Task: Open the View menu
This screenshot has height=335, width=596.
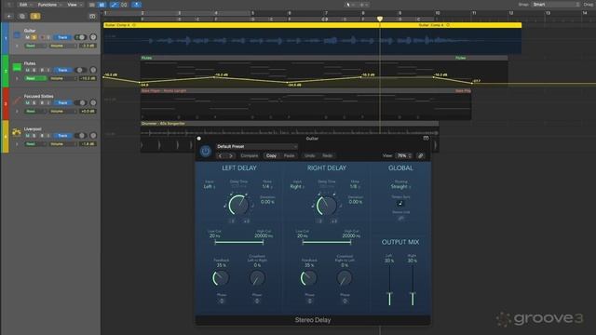Action: point(74,5)
